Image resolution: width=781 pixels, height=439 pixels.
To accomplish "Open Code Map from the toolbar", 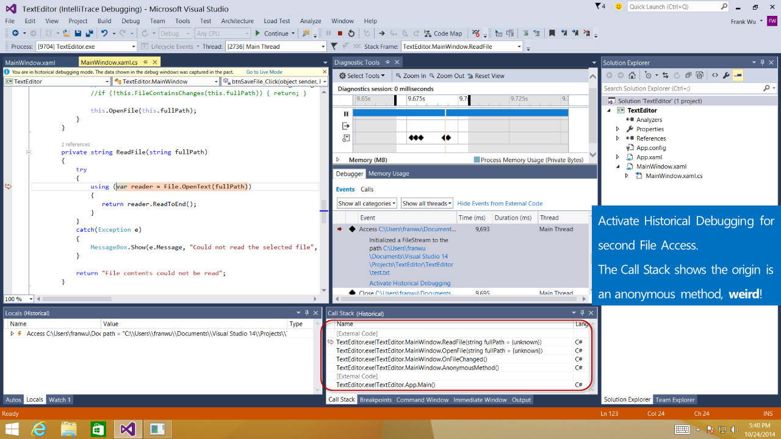I will 443,34.
